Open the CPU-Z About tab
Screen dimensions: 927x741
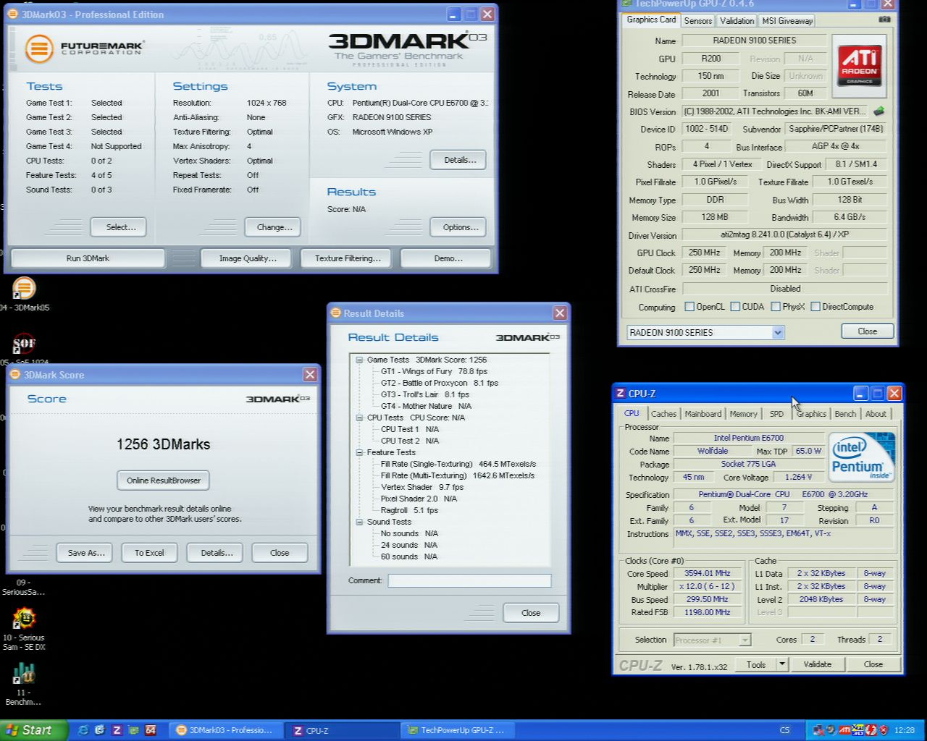(876, 414)
